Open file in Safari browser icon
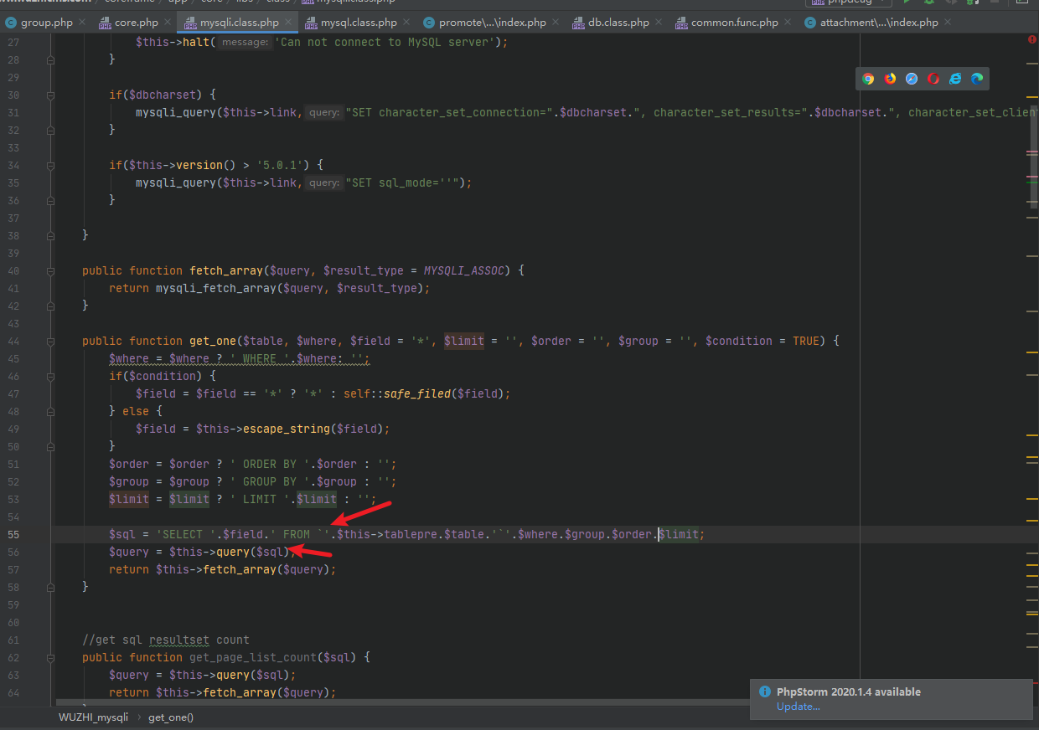Viewport: 1039px width, 730px height. pyautogui.click(x=912, y=79)
